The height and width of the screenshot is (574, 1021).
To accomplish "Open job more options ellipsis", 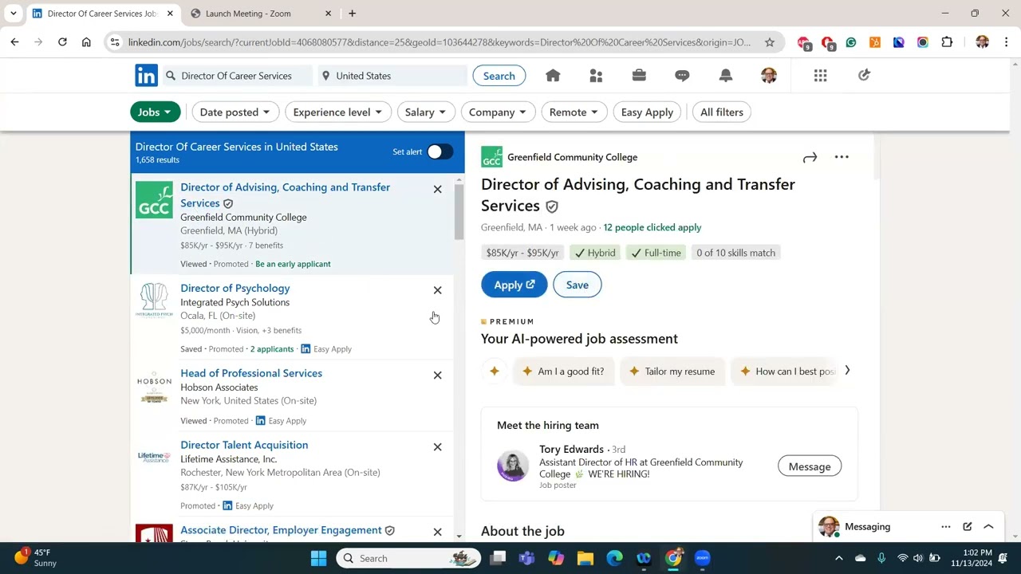I will point(842,157).
